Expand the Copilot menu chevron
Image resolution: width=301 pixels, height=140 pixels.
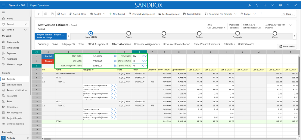point(104,14)
